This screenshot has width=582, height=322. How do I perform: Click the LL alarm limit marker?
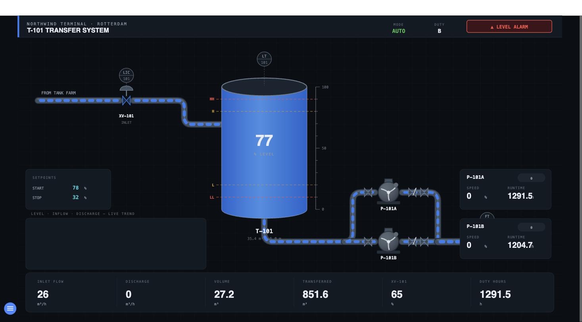[212, 197]
